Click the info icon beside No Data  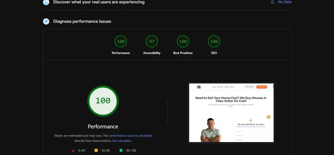pos(272,2)
